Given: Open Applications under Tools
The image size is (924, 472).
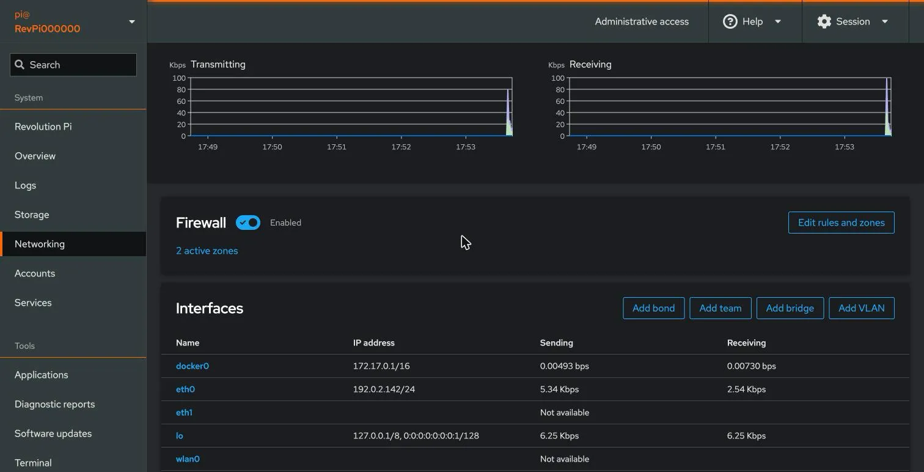Looking at the screenshot, I should 73,375.
